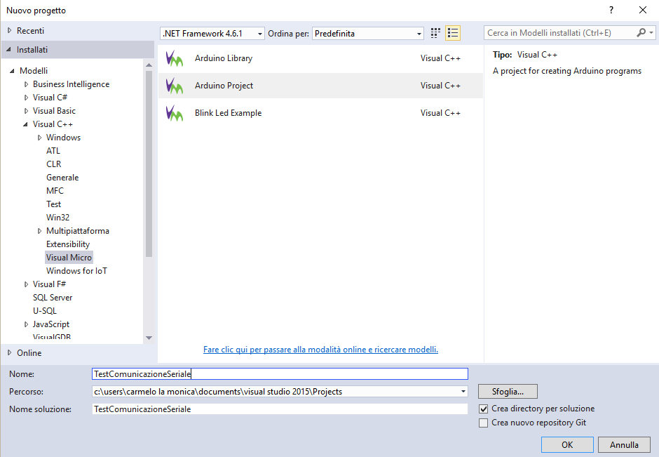Collapse the Visual C++ node
Screen dimensions: 659x457
tap(26, 124)
